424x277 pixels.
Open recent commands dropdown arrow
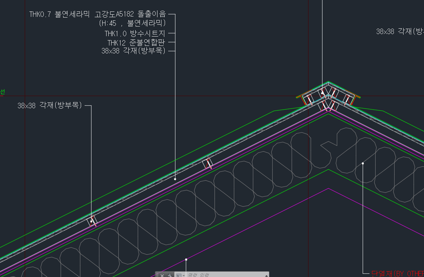point(184,275)
